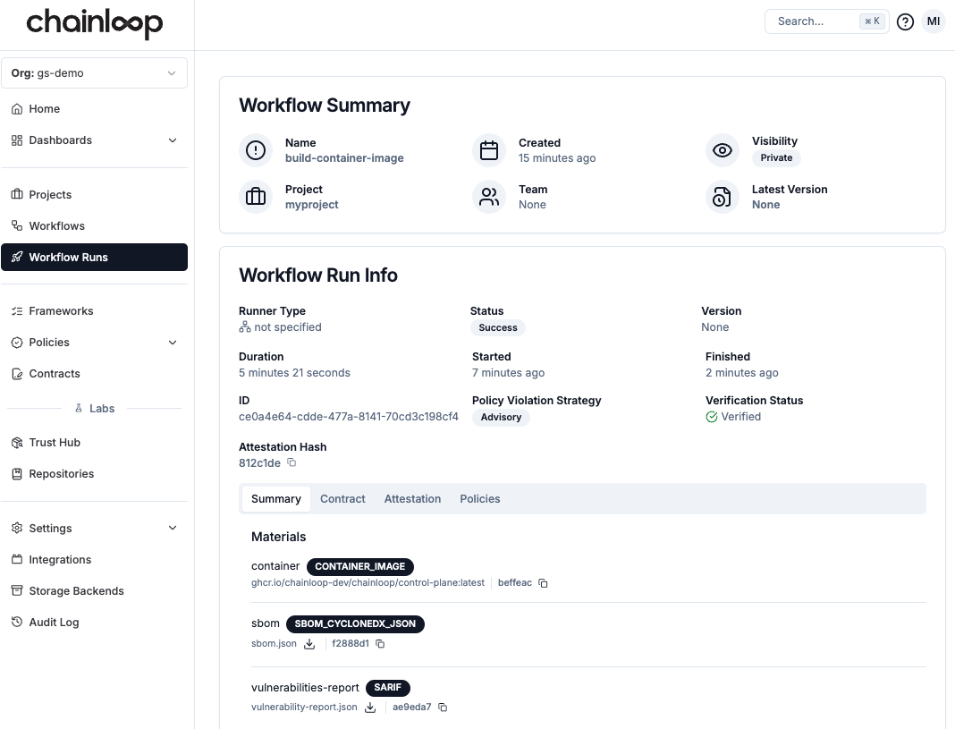The image size is (955, 729).
Task: Click the Projects briefcase icon in sidebar
Action: click(x=17, y=195)
